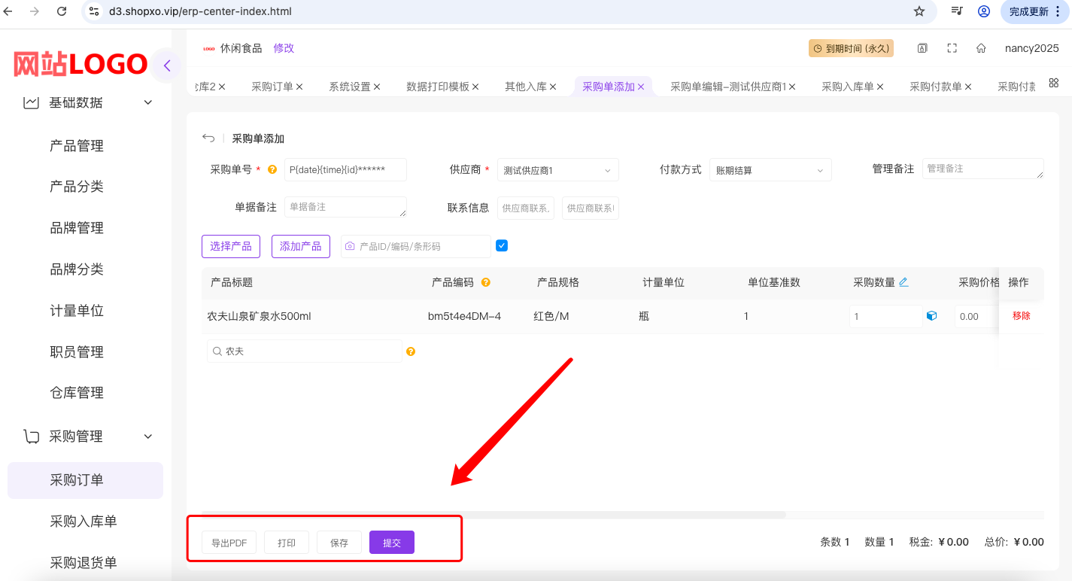Viewport: 1072px width, 581px height.
Task: Open 产品管理 in the sidebar
Action: click(77, 146)
